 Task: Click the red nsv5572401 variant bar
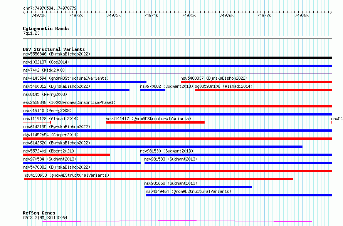tap(66, 155)
